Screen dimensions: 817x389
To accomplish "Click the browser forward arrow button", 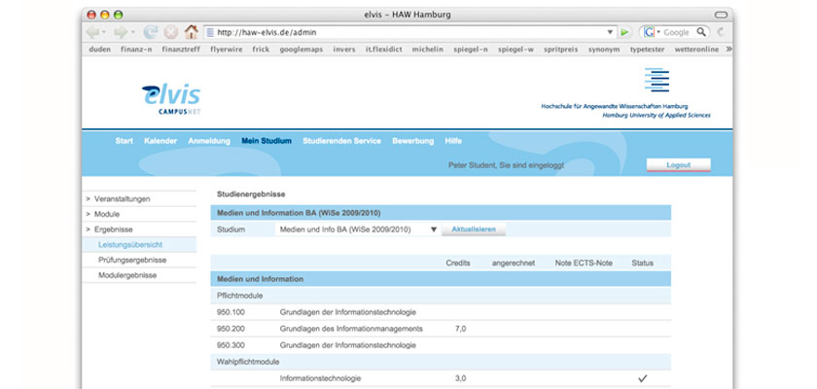I will click(121, 32).
